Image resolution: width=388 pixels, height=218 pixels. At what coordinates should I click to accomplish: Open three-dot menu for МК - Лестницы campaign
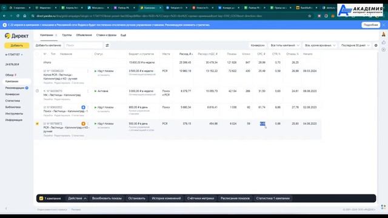[x=88, y=91]
